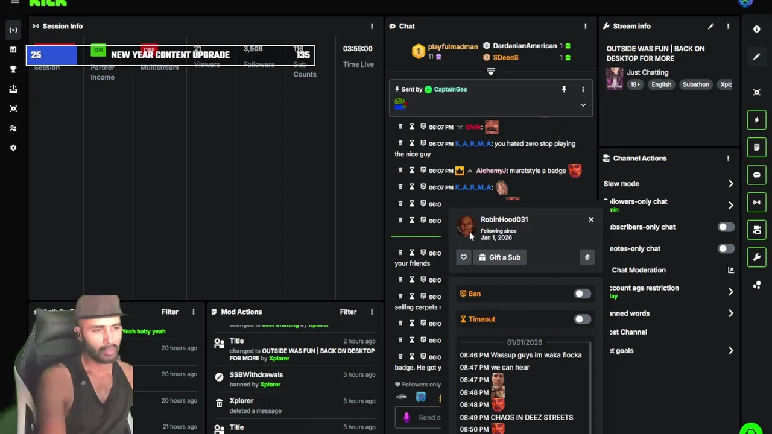Favorite RobinHood031 with the heart button
772x434 pixels.
[464, 257]
